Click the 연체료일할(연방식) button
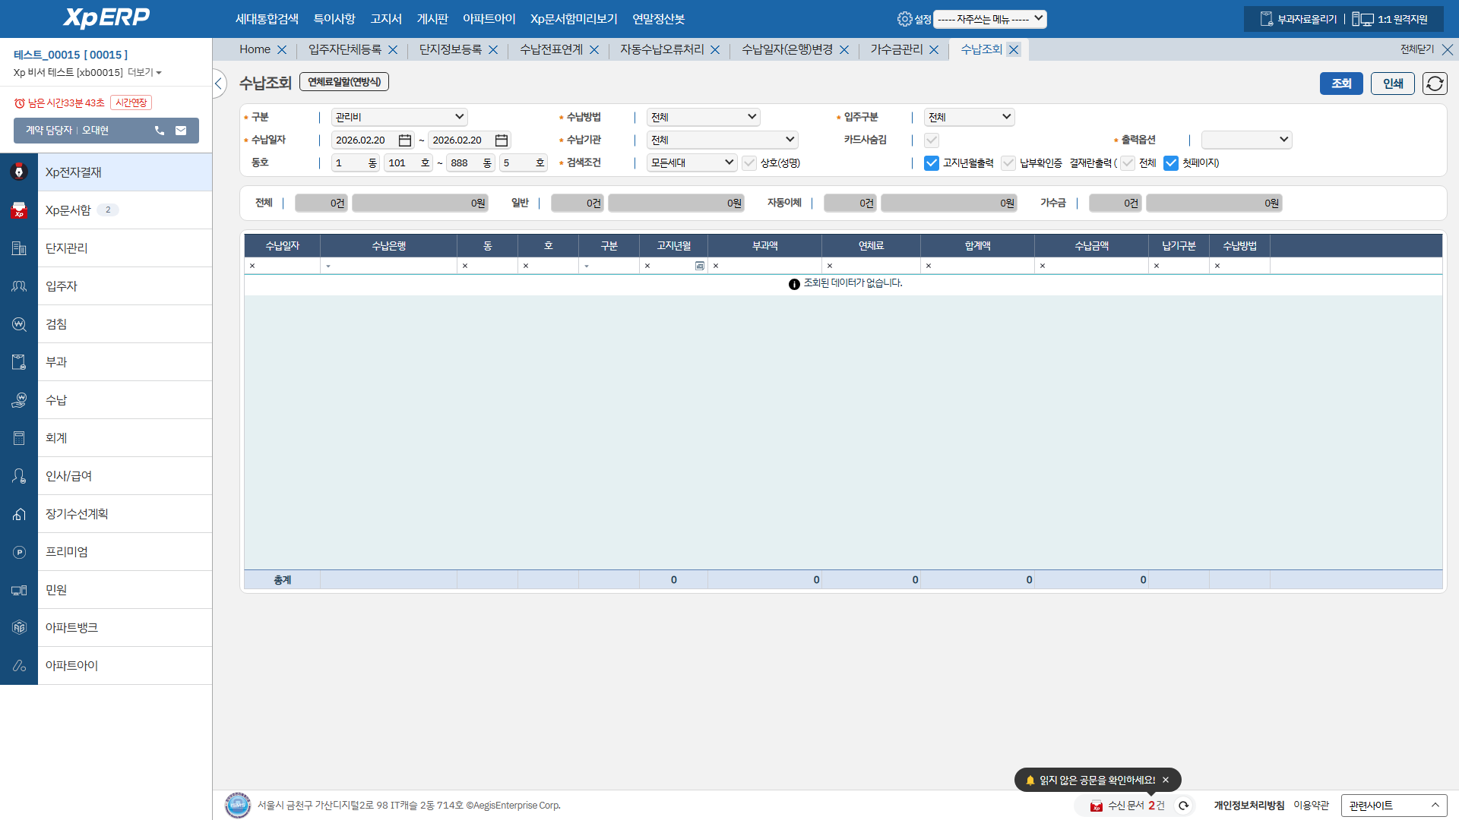 tap(344, 82)
